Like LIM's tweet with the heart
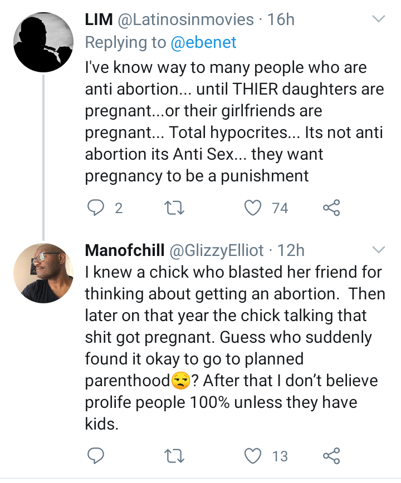The height and width of the screenshot is (483, 401). click(254, 208)
